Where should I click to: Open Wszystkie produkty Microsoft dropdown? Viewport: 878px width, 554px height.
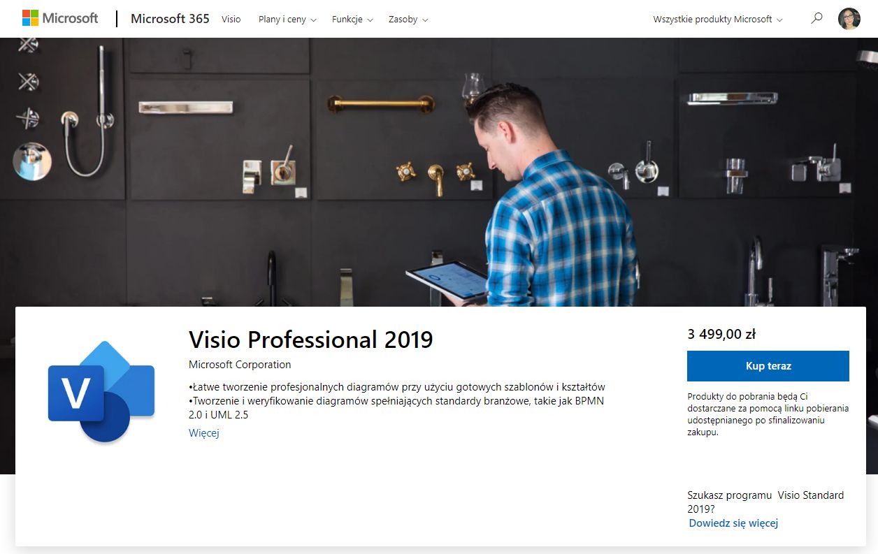click(x=718, y=20)
